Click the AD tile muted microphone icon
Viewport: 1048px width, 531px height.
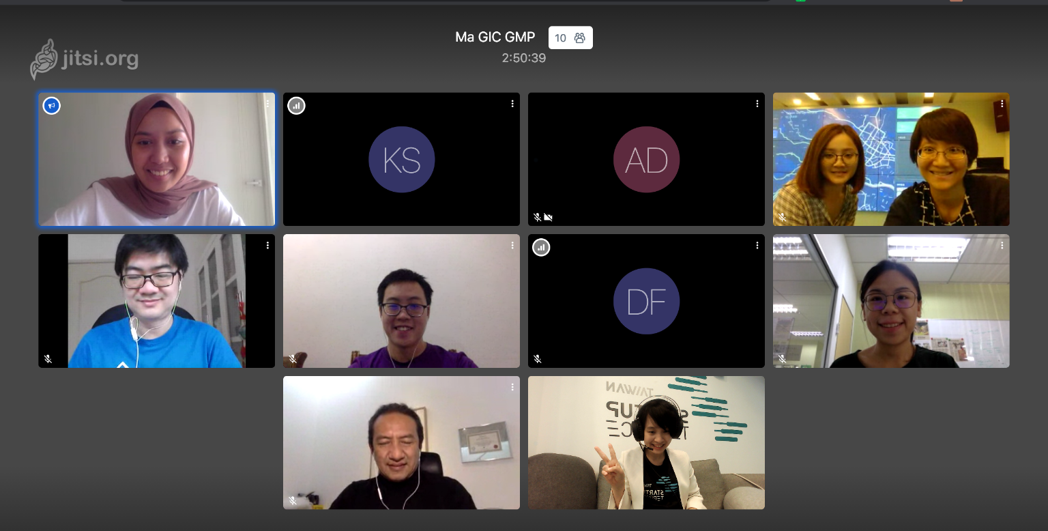pyautogui.click(x=538, y=218)
